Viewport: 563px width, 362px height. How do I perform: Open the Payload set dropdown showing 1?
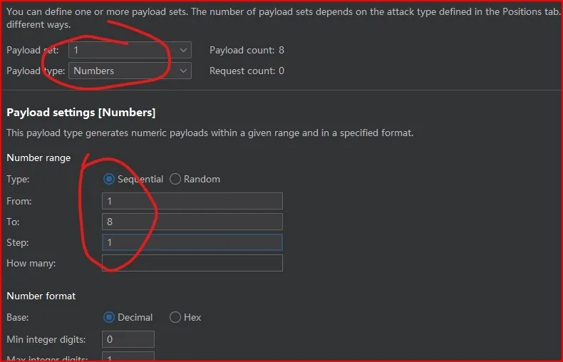(x=130, y=50)
